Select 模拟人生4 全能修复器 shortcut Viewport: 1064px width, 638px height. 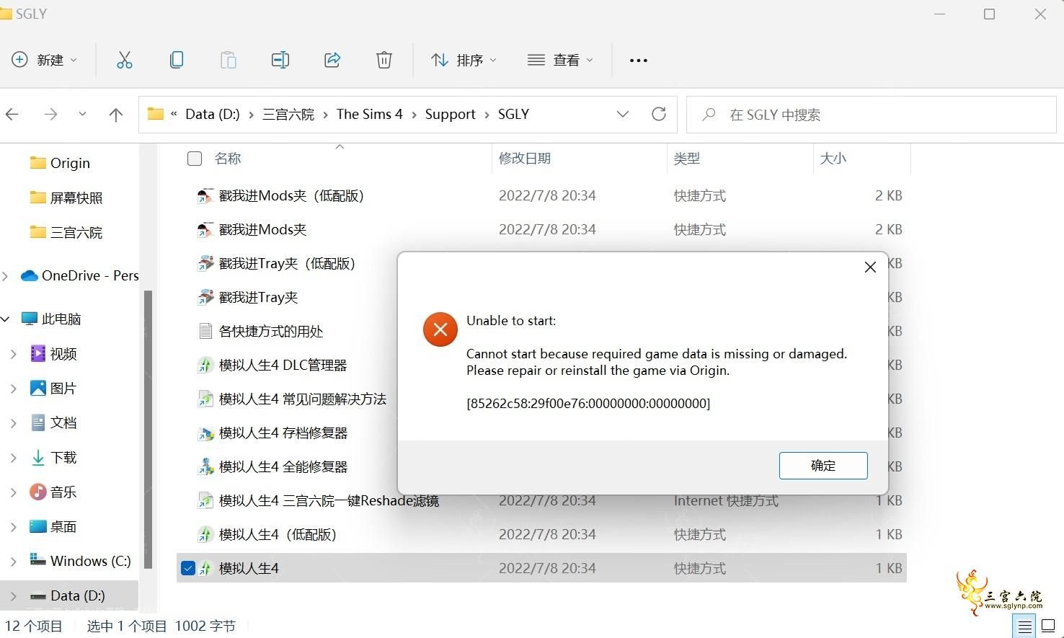click(272, 466)
